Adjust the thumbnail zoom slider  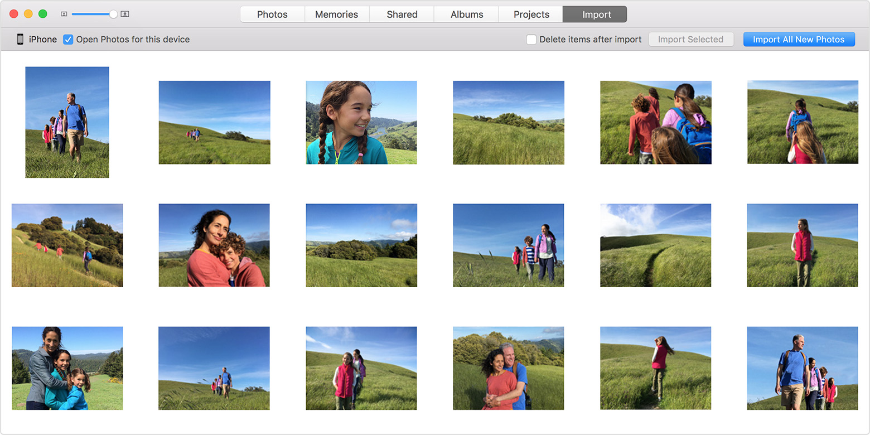113,14
